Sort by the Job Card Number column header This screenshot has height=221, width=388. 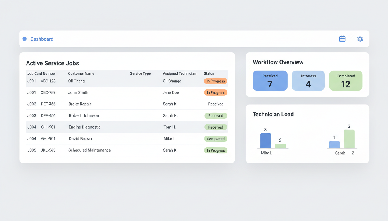coord(41,73)
